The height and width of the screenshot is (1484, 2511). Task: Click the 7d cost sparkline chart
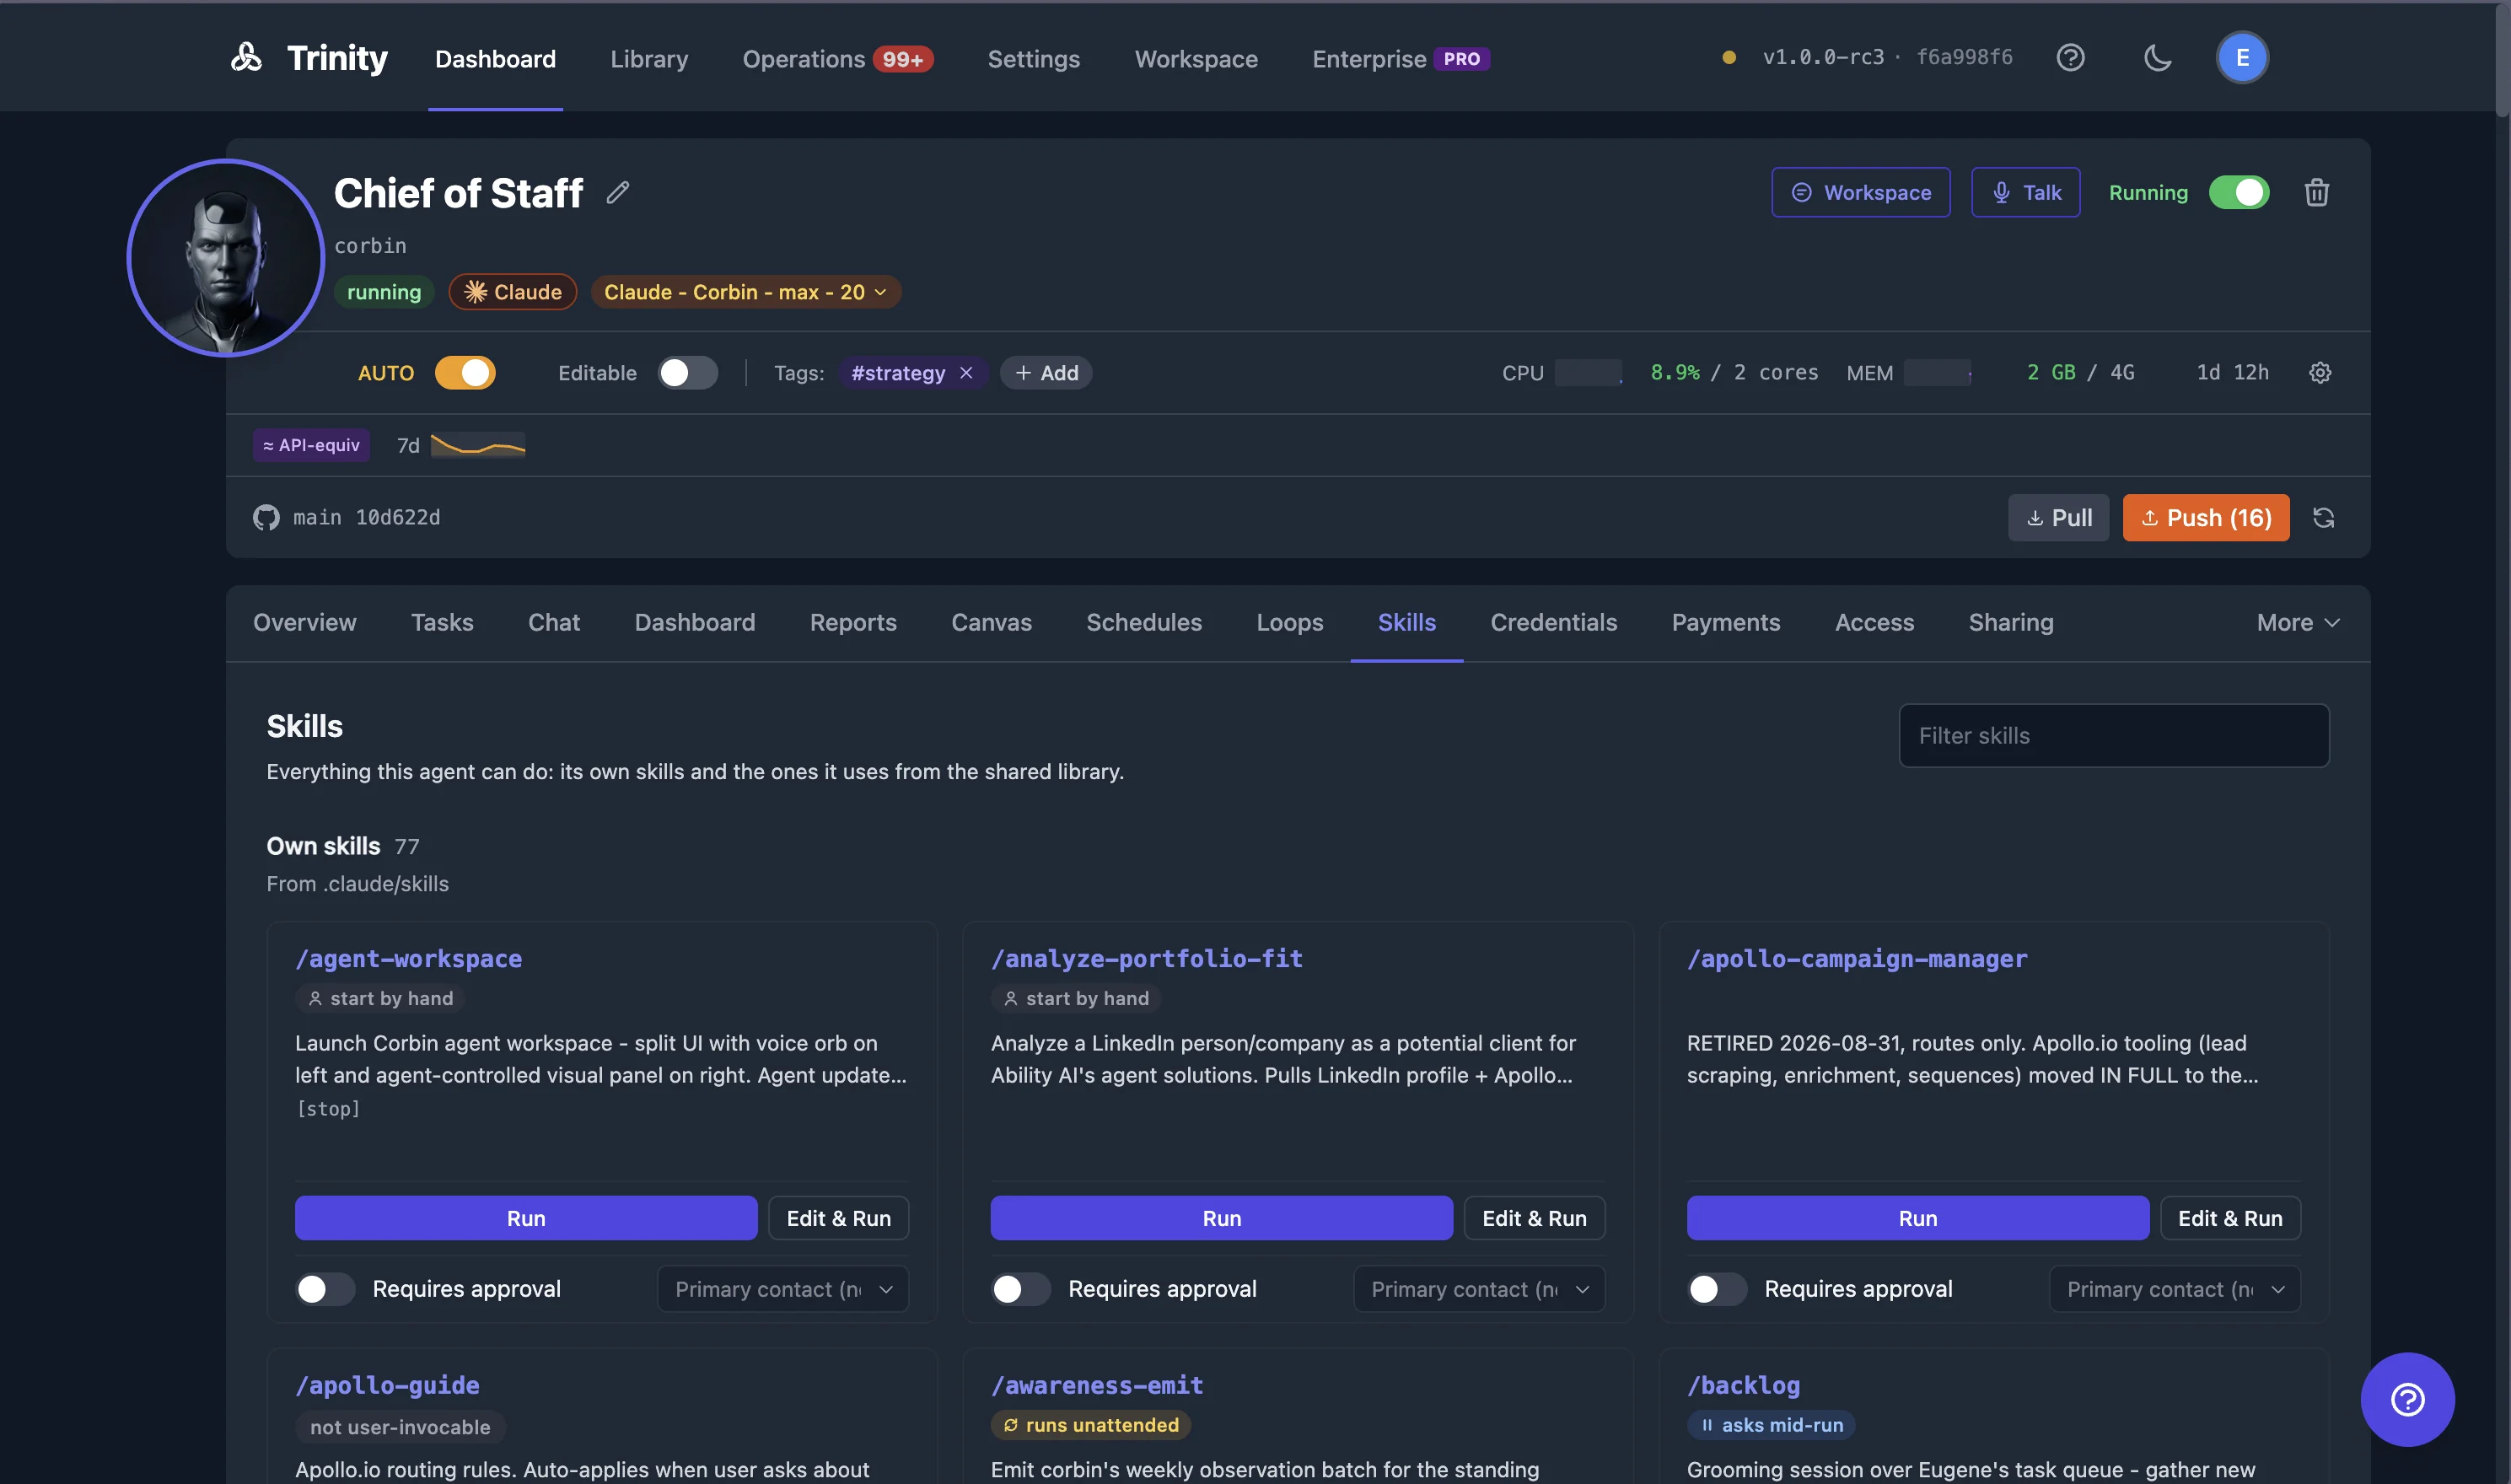click(478, 445)
